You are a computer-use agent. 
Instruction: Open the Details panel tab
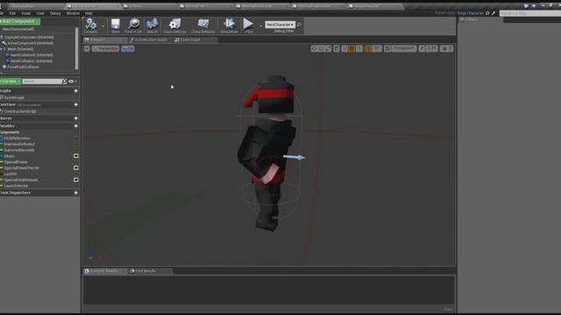click(x=471, y=19)
